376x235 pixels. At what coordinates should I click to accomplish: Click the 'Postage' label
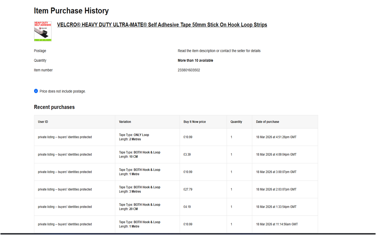40,51
